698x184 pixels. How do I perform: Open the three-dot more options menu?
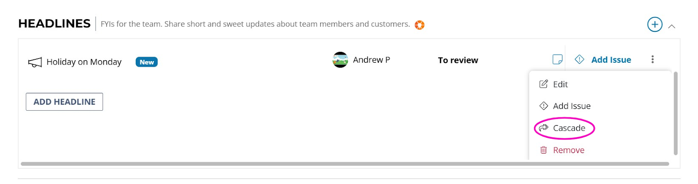pos(652,59)
